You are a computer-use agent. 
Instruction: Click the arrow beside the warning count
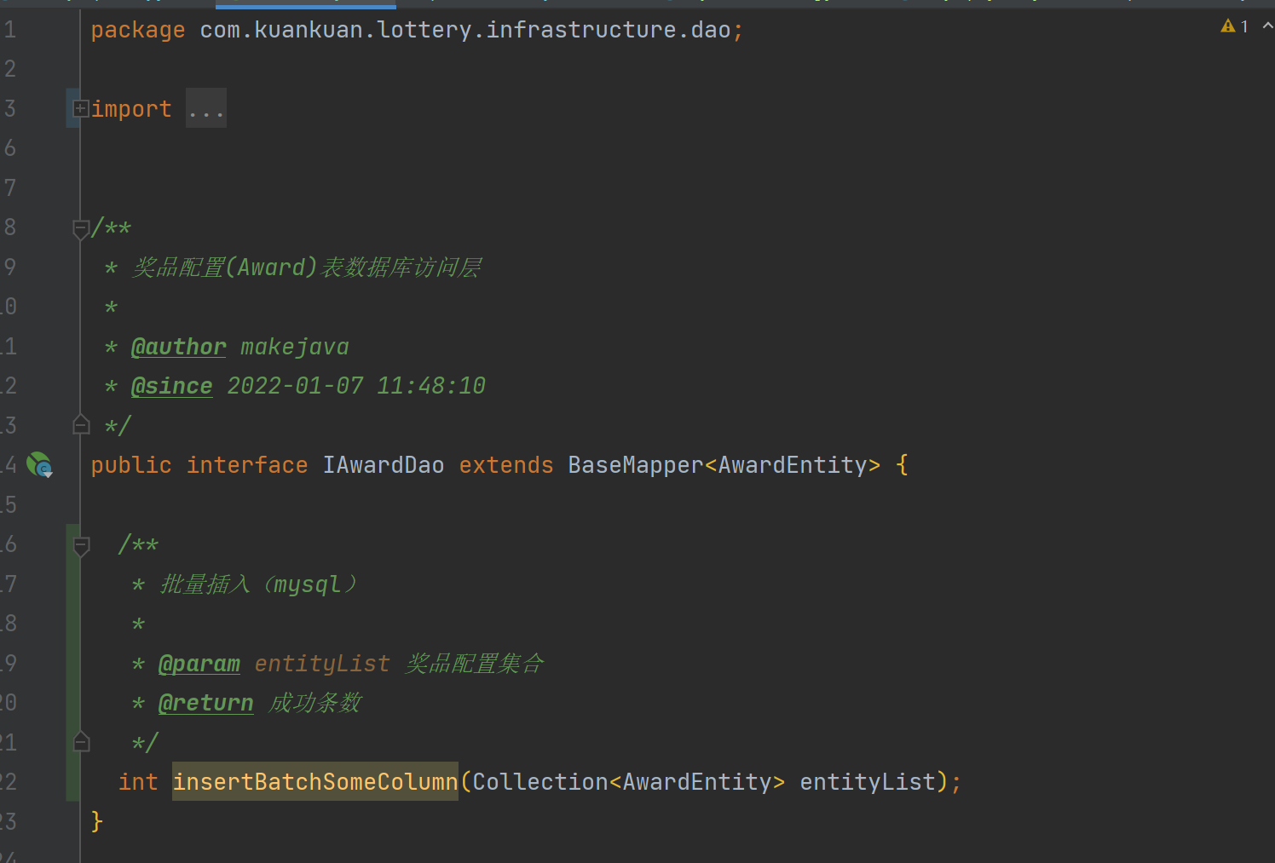click(x=1267, y=26)
